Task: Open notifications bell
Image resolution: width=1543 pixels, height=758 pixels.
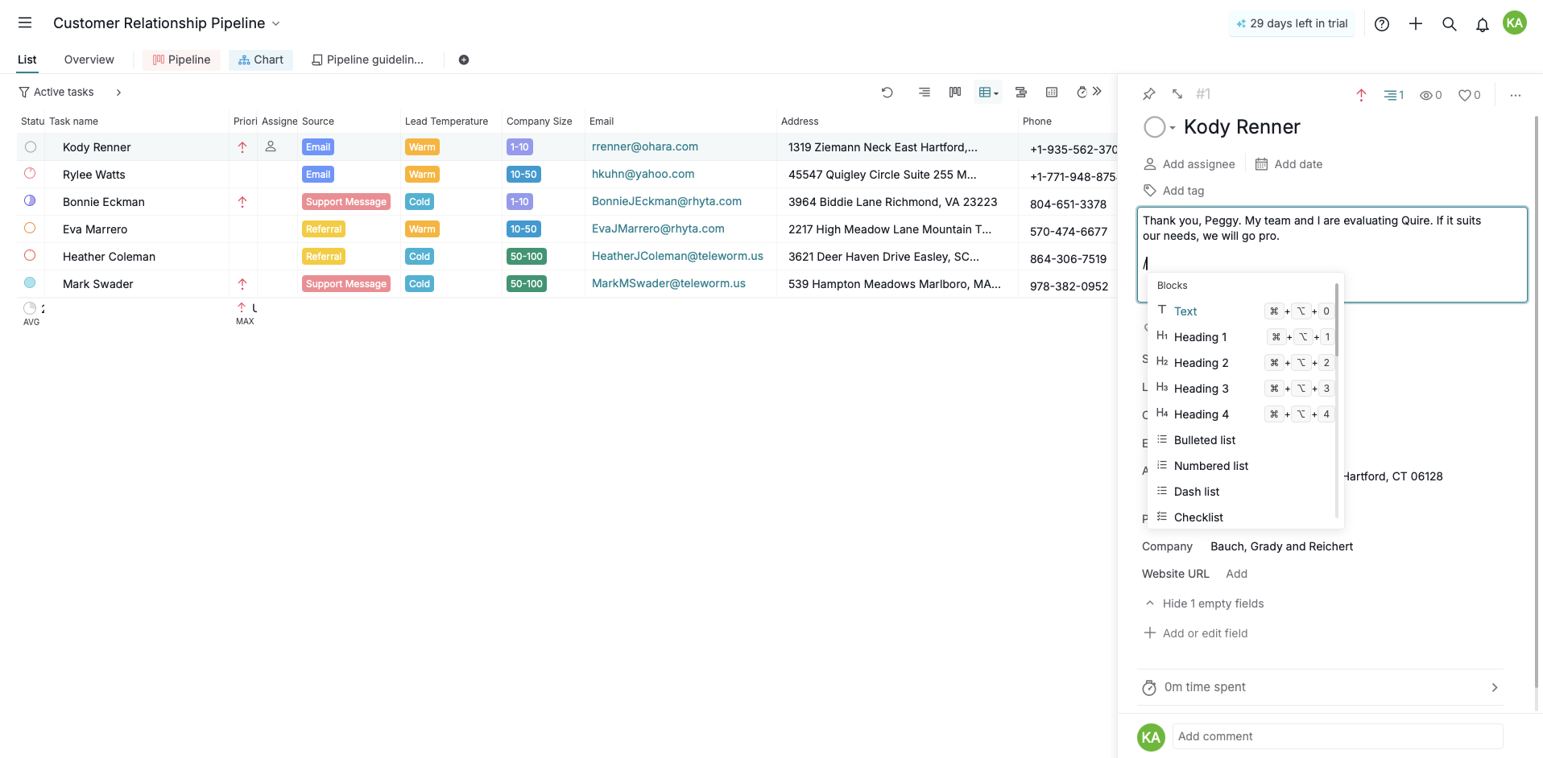Action: (x=1483, y=24)
